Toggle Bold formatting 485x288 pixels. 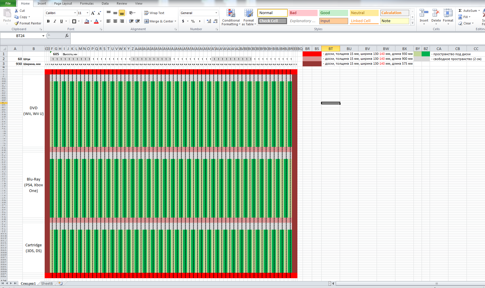pos(48,21)
